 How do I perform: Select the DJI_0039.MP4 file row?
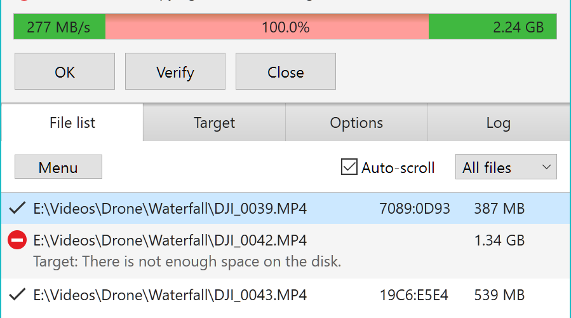coord(286,208)
